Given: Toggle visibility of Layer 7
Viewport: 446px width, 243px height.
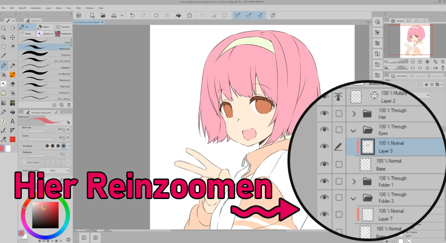Looking at the screenshot, I should 324,214.
